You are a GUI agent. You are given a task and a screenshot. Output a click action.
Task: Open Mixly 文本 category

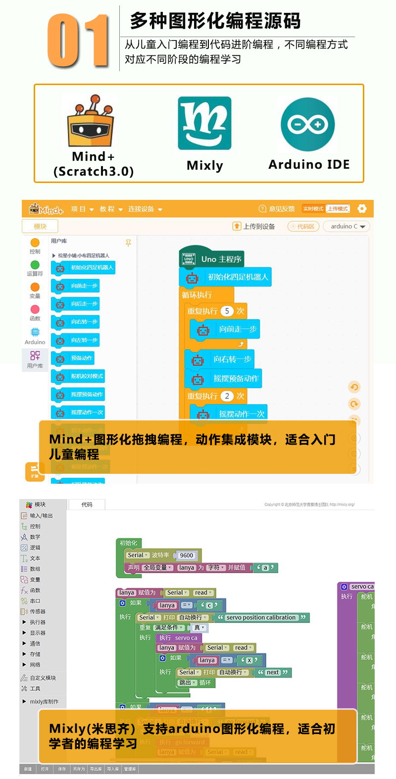31,558
